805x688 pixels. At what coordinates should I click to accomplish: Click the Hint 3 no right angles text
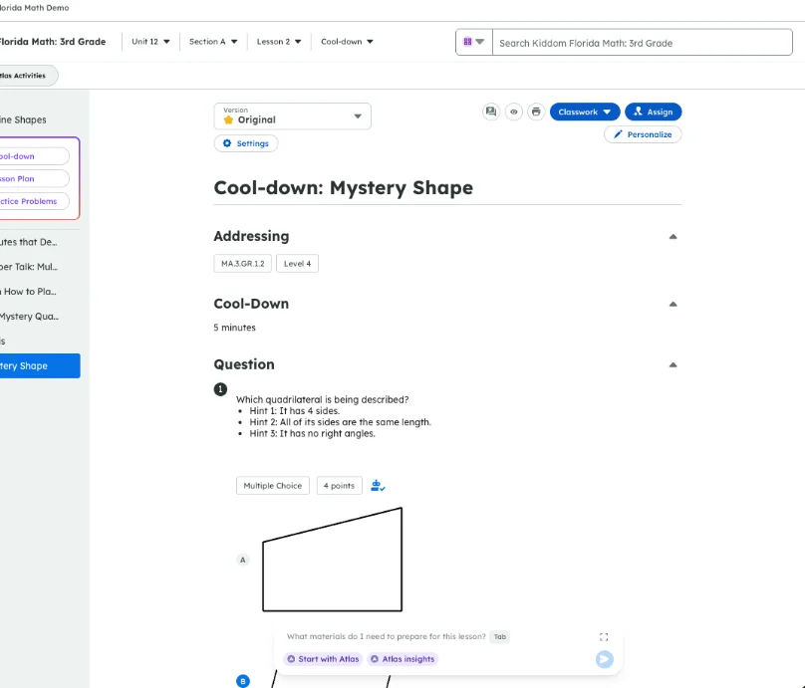(312, 433)
